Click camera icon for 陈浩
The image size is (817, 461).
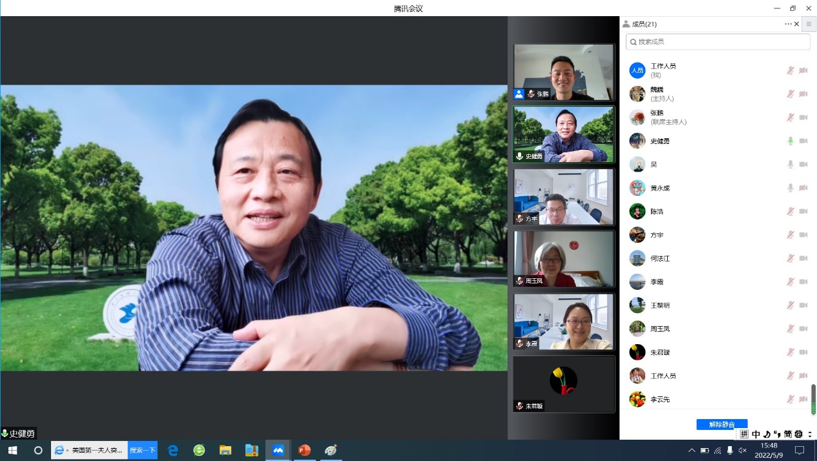[x=803, y=211]
